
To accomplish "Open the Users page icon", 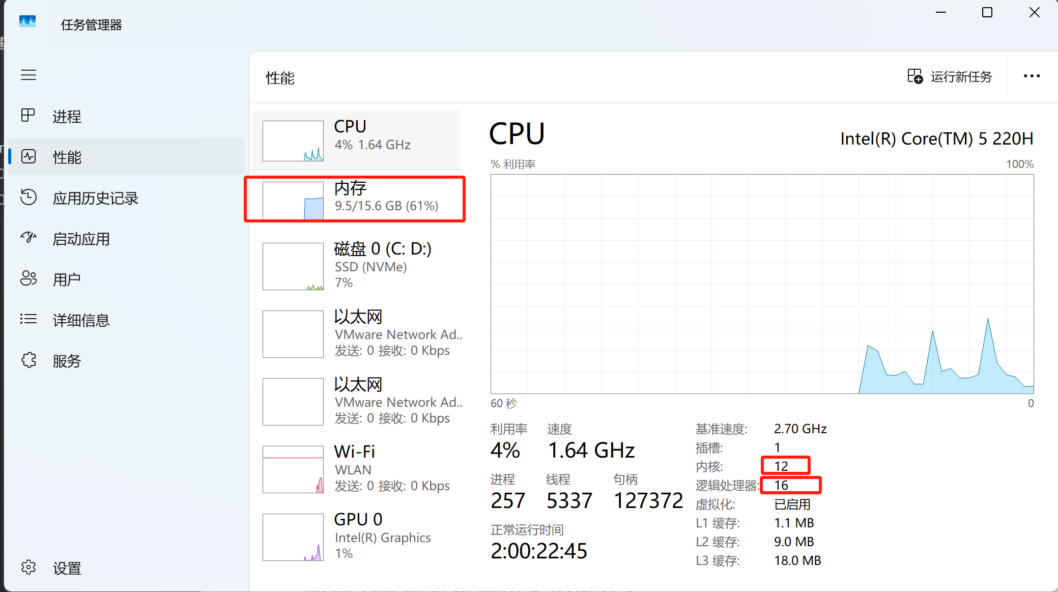I will 28,278.
